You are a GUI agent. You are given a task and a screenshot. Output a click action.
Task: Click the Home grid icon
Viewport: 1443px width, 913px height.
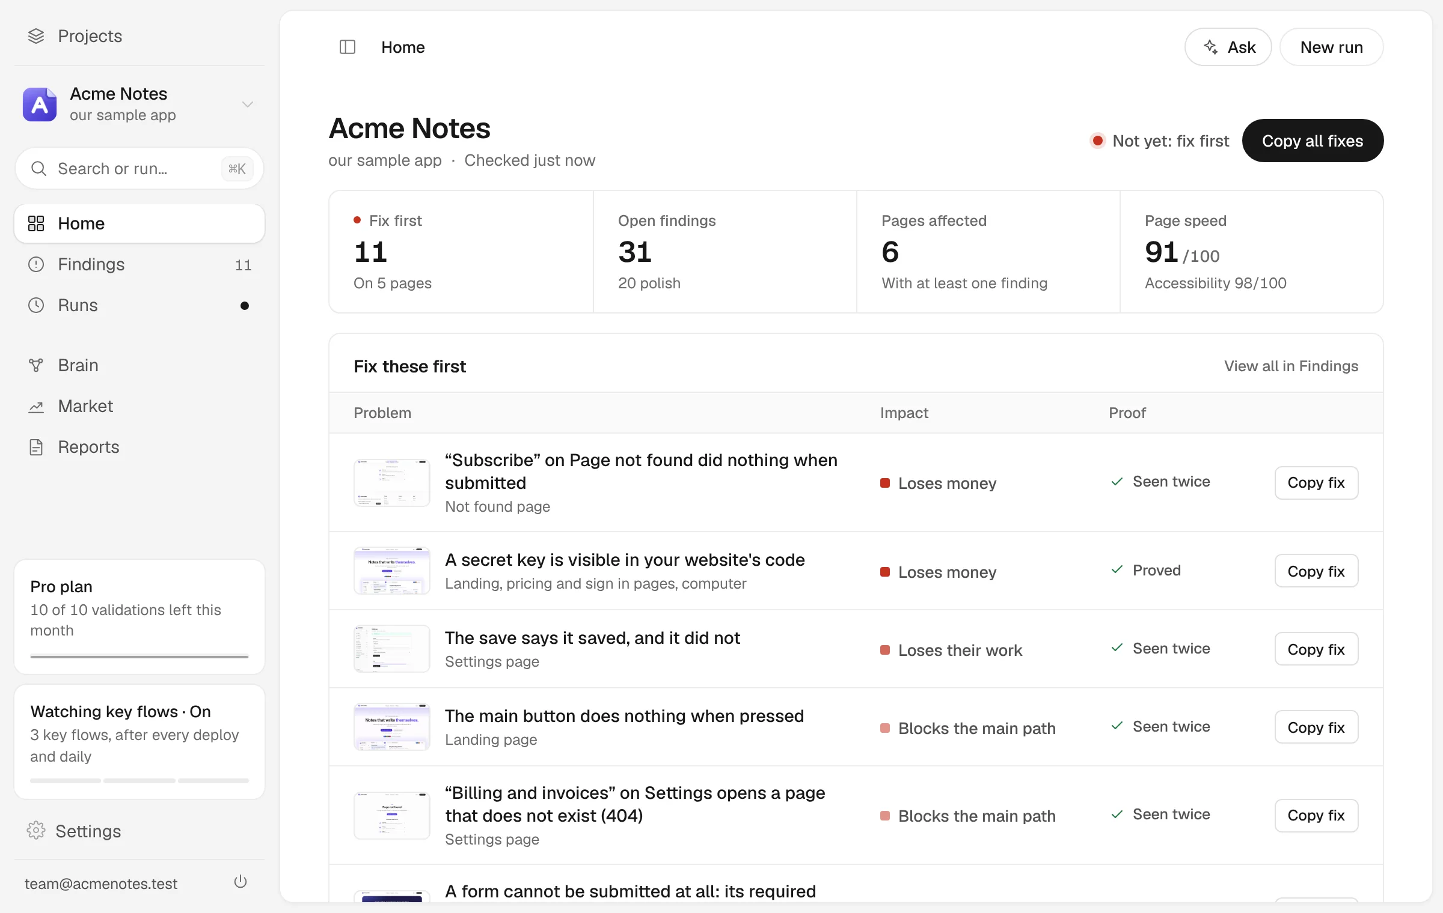click(x=36, y=223)
